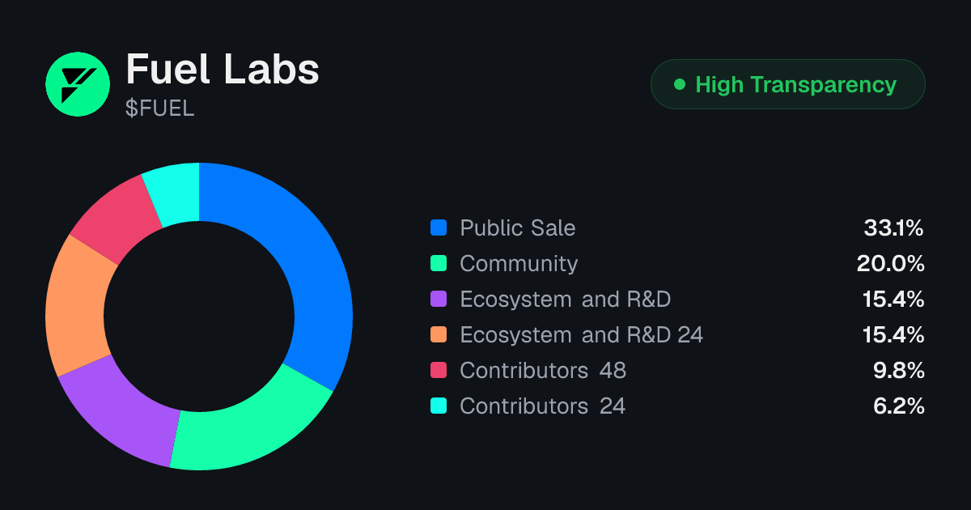Select the Public Sale legend label
Viewport: 971px width, 510px height.
point(518,228)
